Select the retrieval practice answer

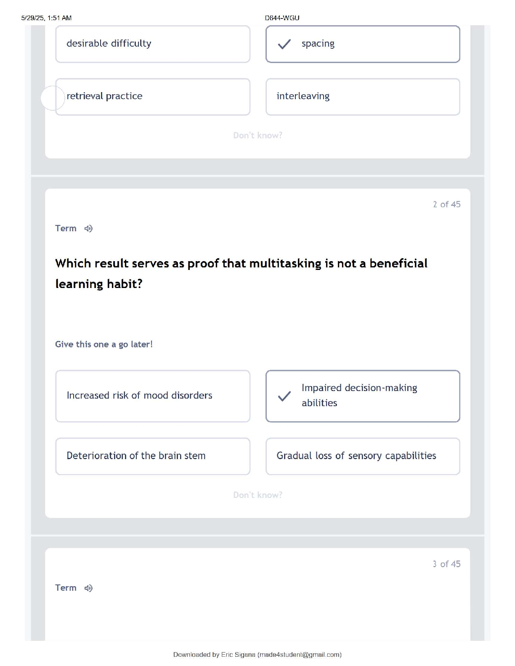click(153, 97)
